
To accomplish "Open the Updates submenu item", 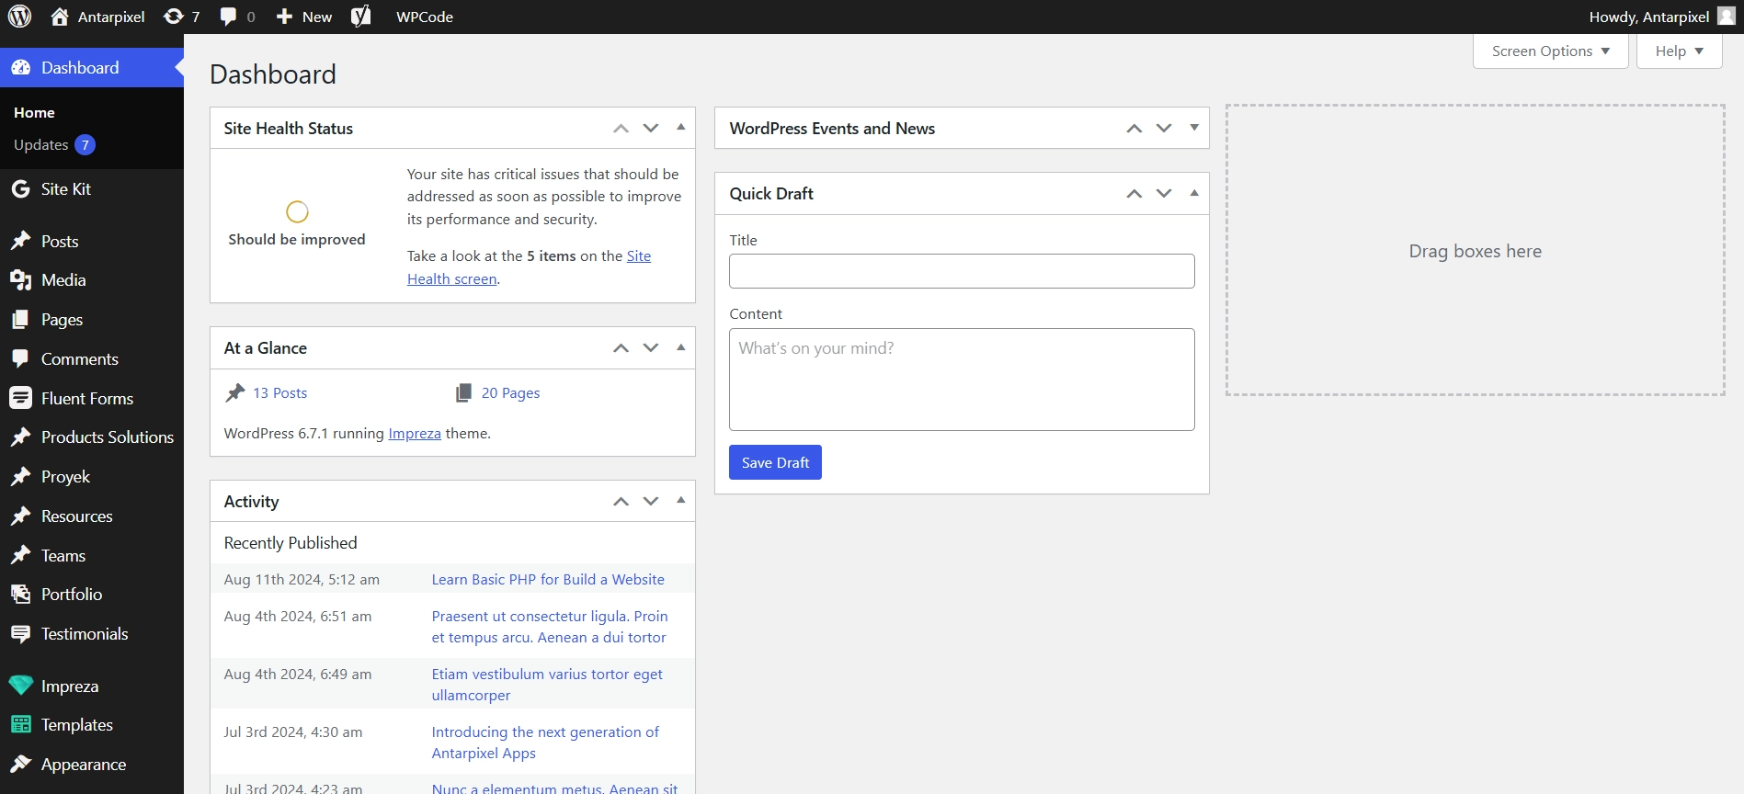I will click(41, 145).
